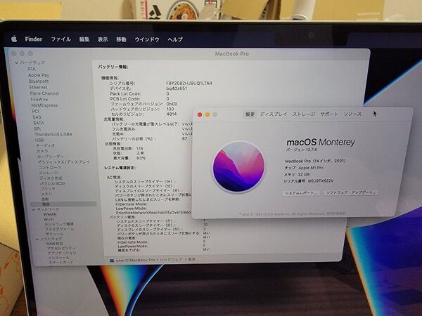Select アプリケーション in the sidebar
The image size is (422, 316).
click(62, 253)
